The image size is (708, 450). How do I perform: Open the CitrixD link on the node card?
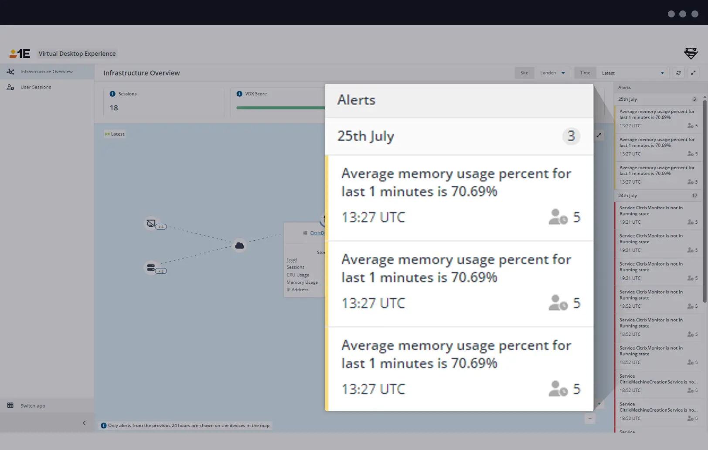click(x=317, y=233)
